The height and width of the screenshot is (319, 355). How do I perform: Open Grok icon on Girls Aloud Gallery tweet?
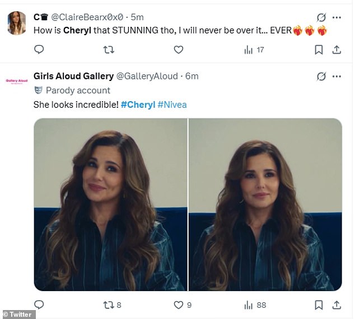coord(321,76)
